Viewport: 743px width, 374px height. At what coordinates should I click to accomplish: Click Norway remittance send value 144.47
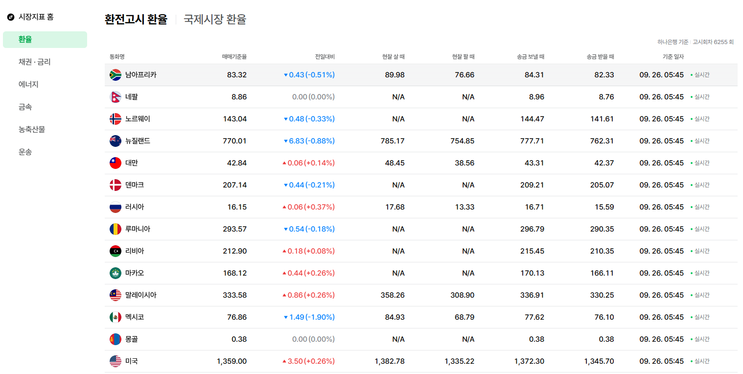pos(532,119)
